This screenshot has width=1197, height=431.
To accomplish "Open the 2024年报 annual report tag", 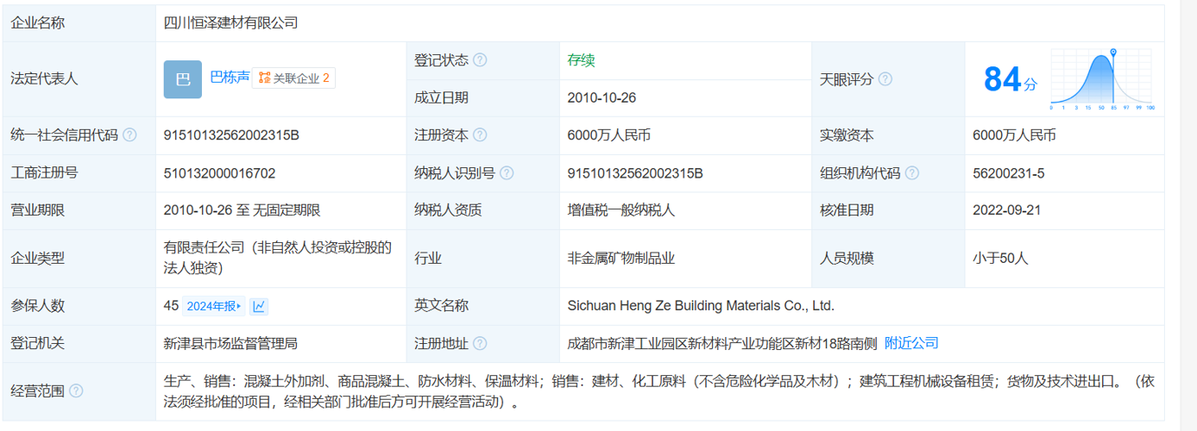I will click(213, 306).
